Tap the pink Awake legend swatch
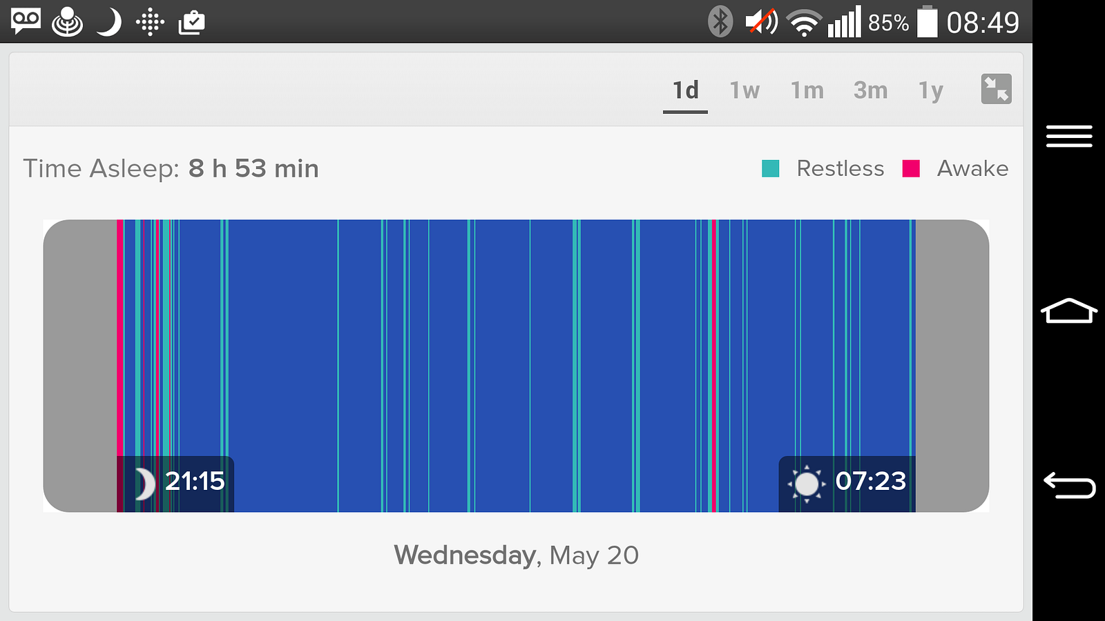 coord(911,168)
